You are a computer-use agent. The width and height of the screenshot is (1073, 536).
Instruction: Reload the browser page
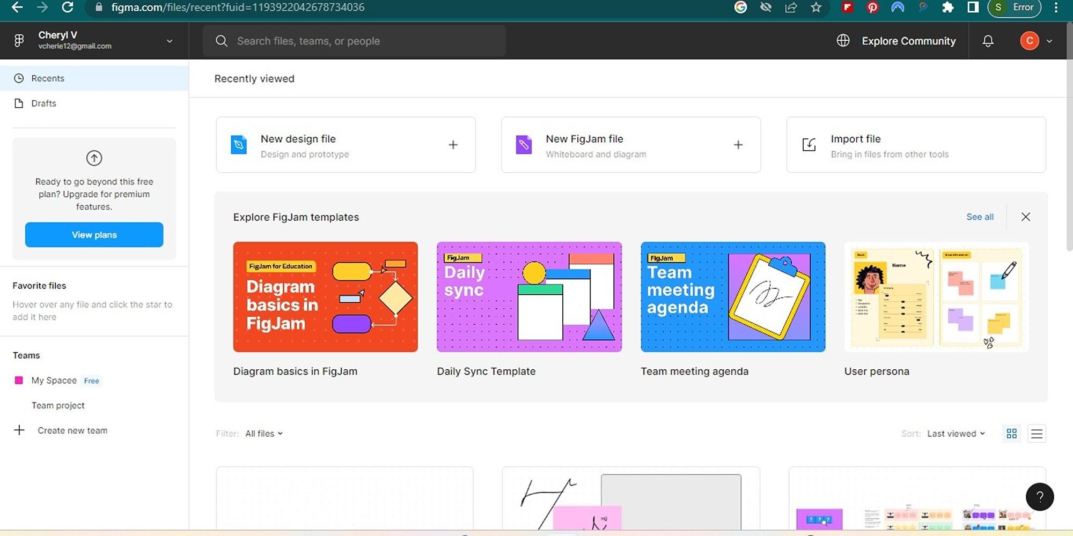pos(68,8)
